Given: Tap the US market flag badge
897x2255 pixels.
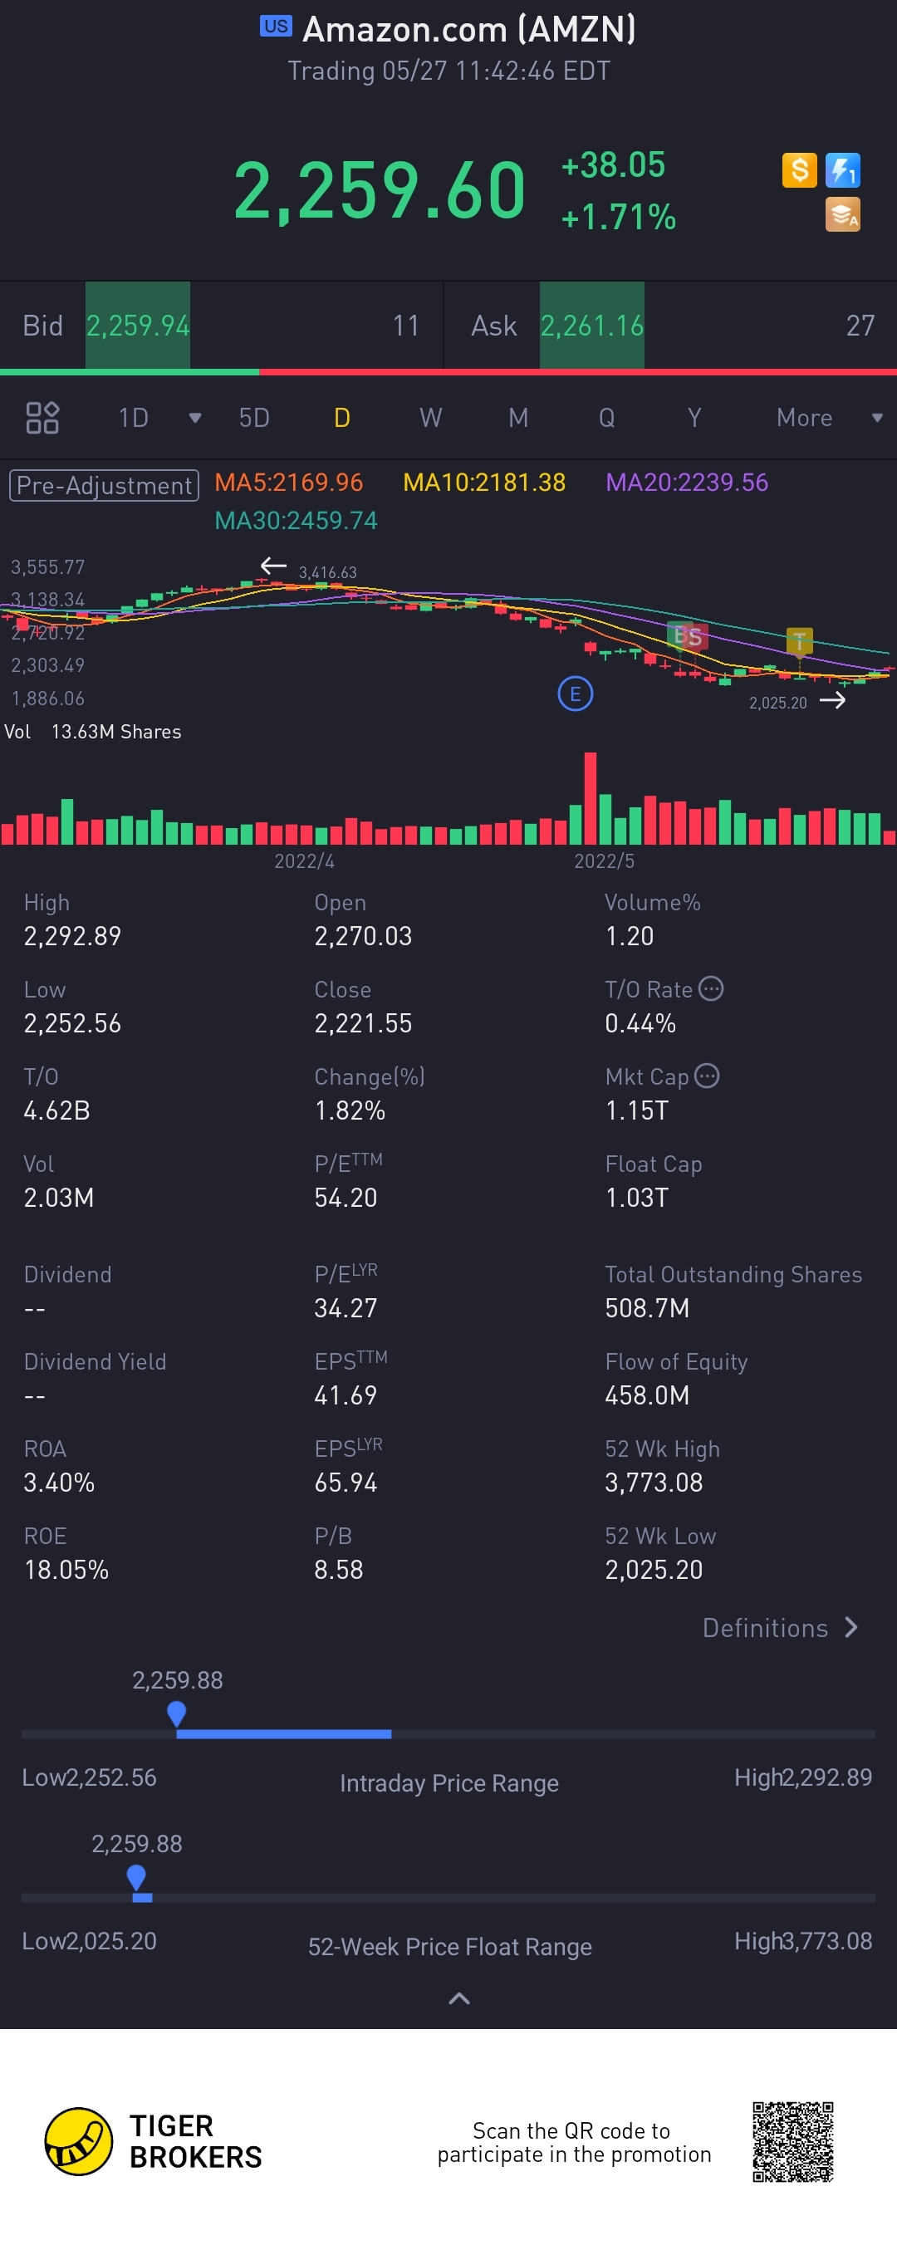Looking at the screenshot, I should [x=276, y=27].
